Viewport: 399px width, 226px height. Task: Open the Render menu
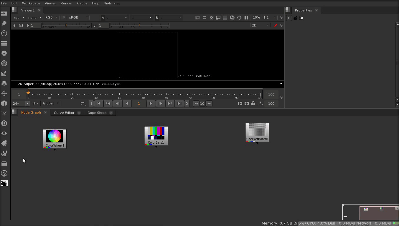point(67,3)
